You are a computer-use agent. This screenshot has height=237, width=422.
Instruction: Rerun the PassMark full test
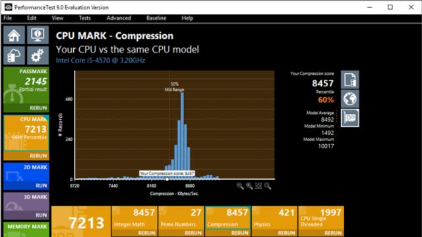click(x=38, y=108)
